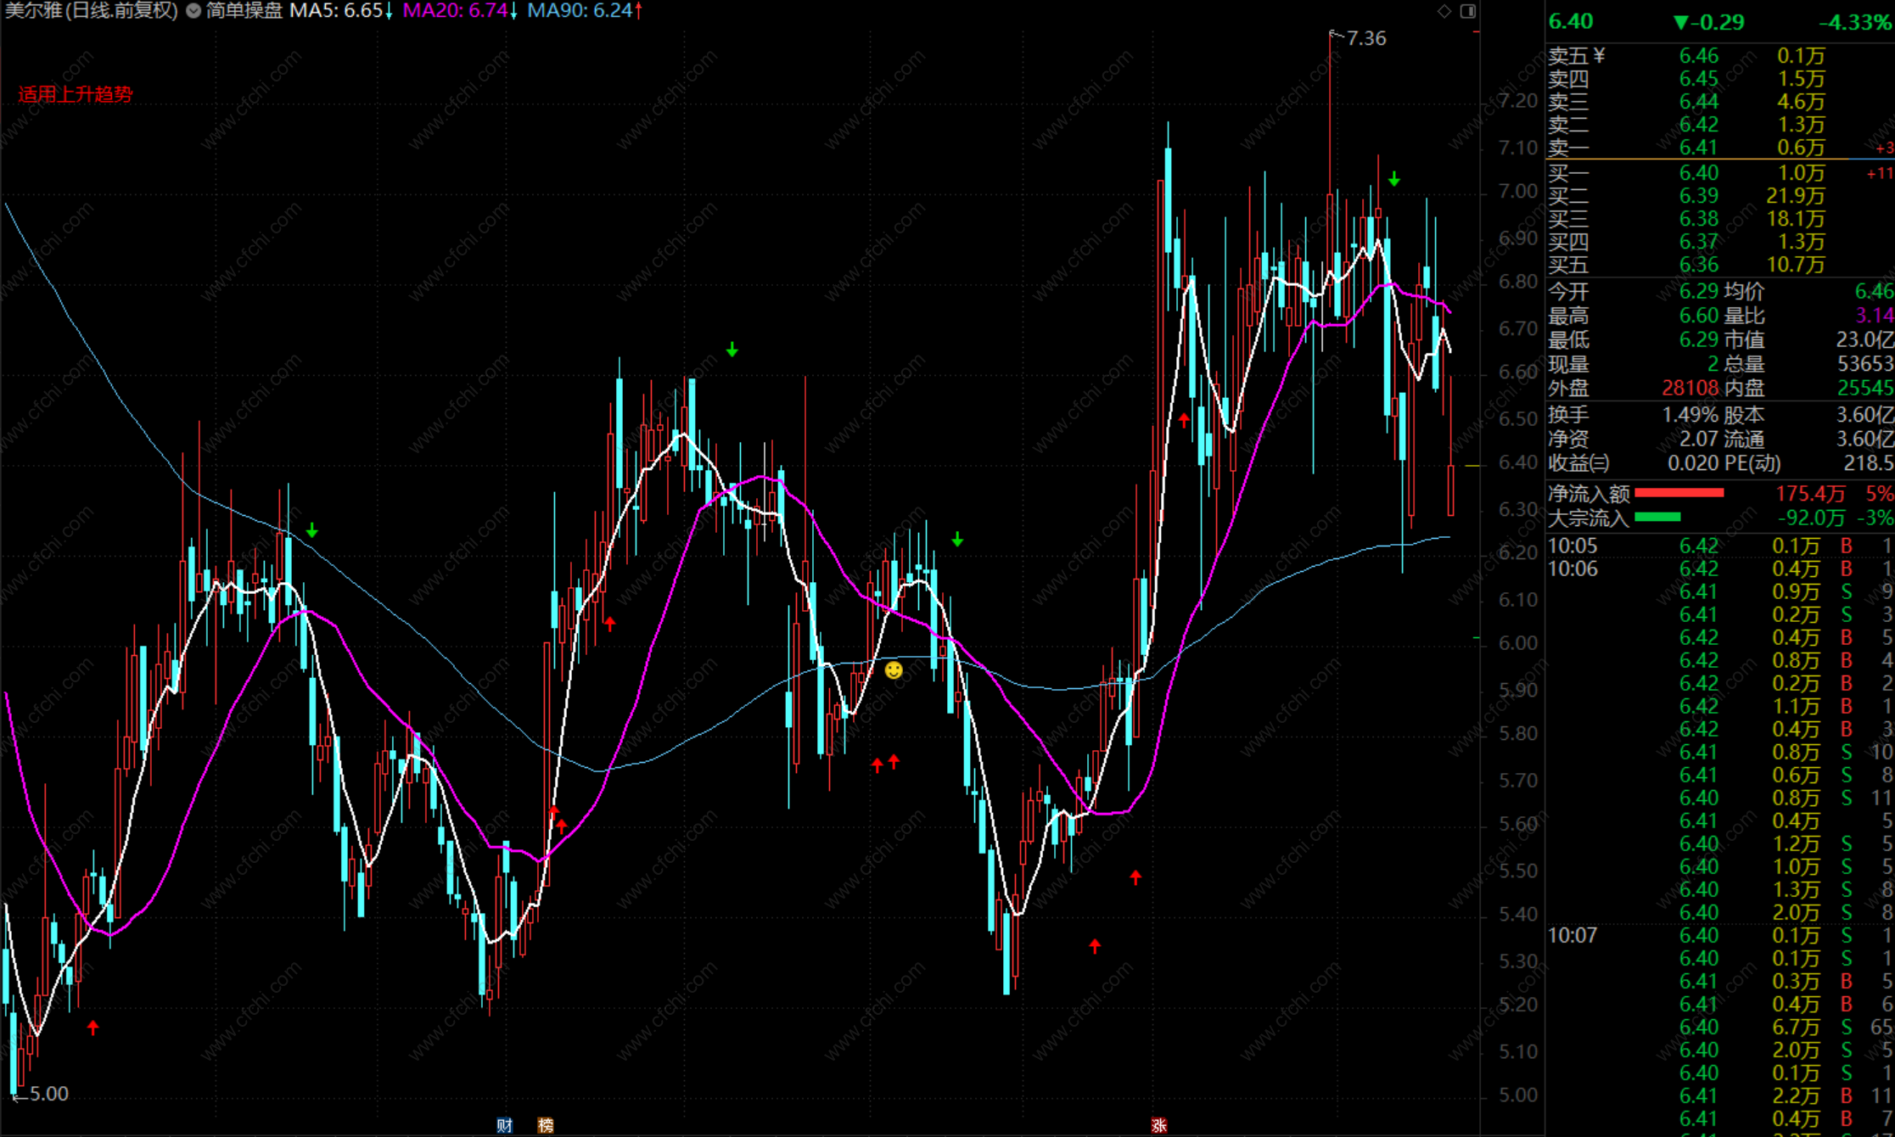Click the 7.36 high price flag label
The width and height of the screenshot is (1895, 1137).
pos(1365,38)
